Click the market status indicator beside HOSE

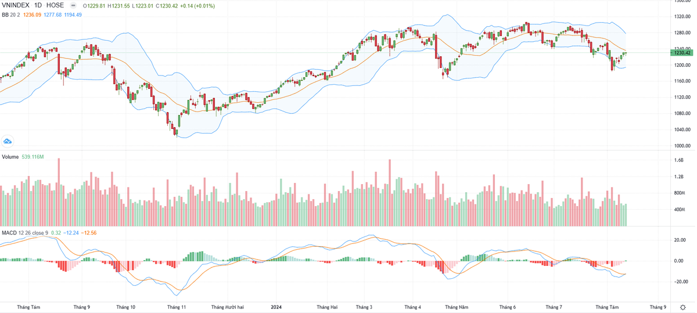(x=73, y=6)
